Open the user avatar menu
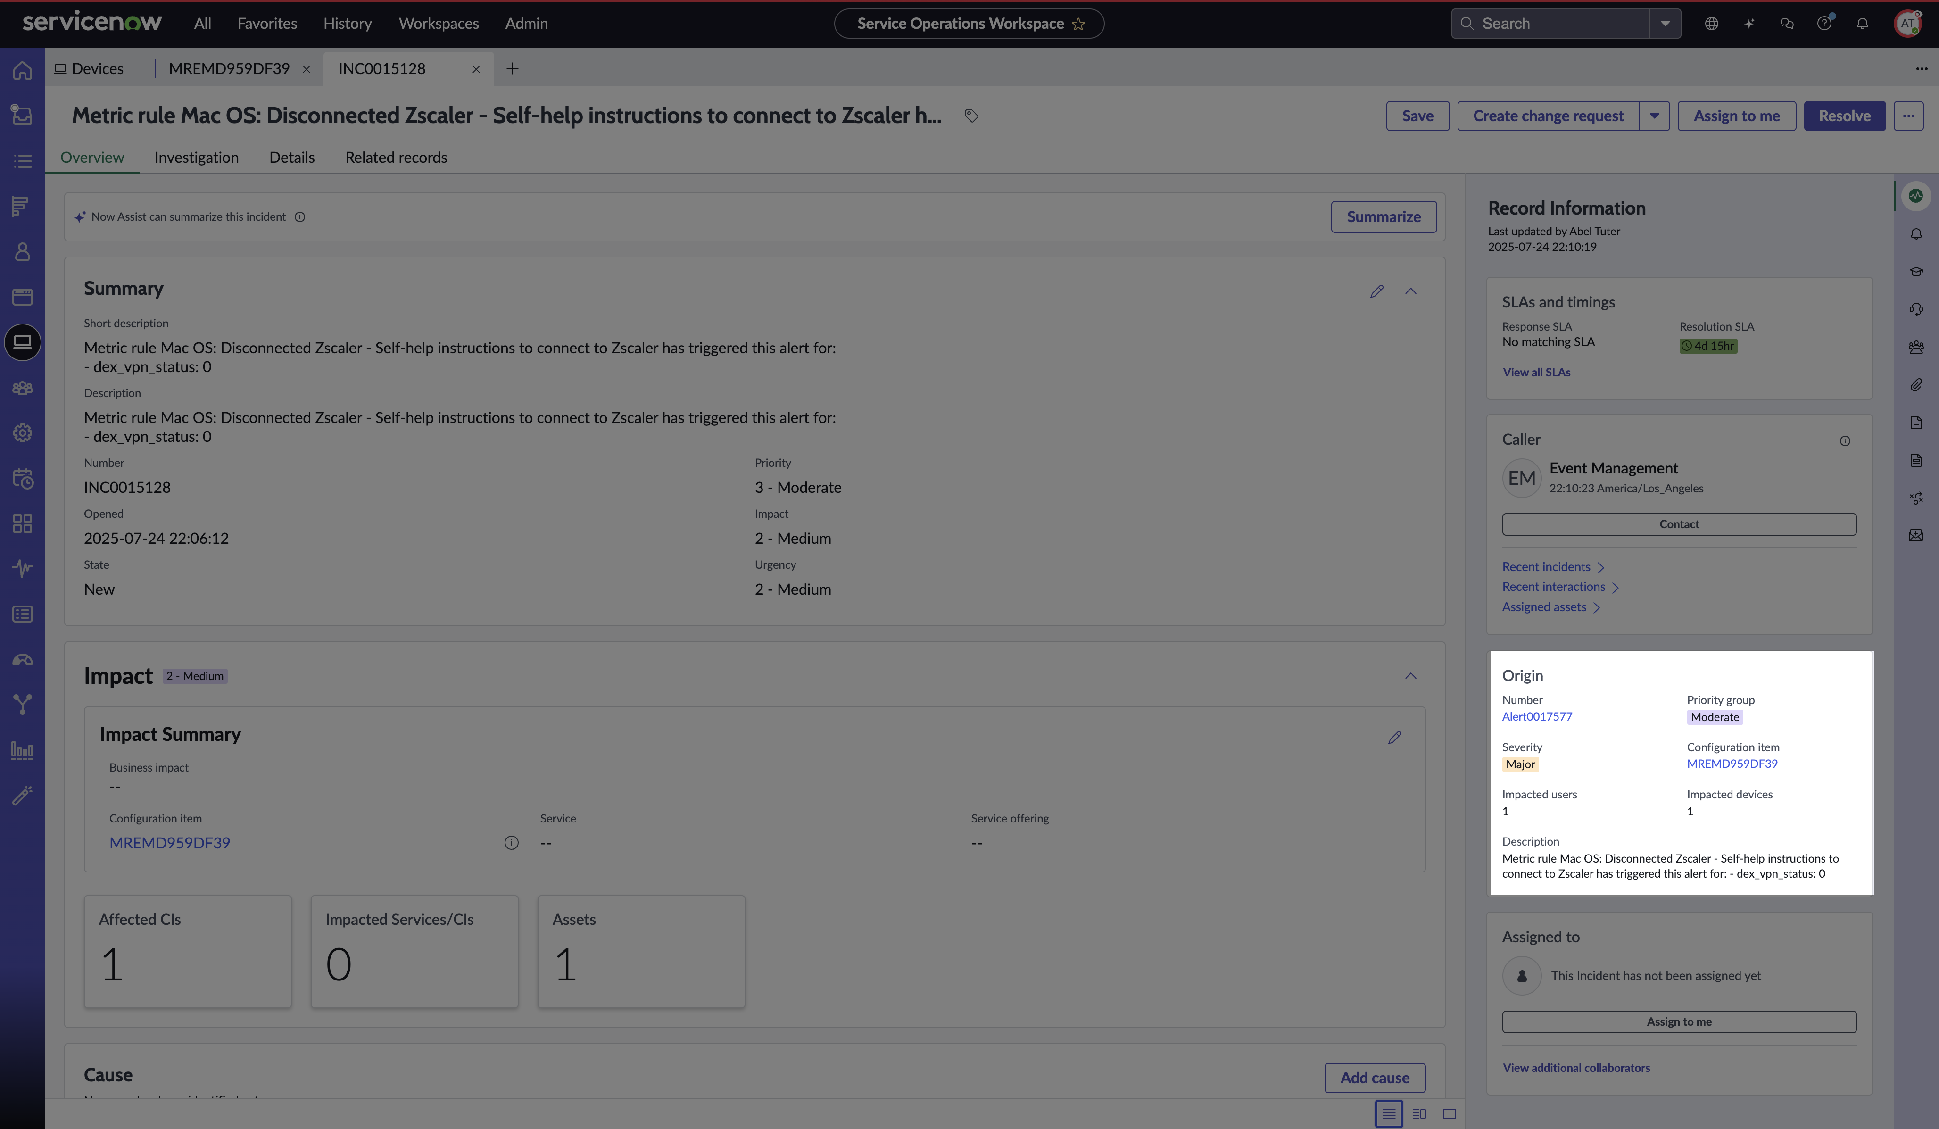Screen dimensions: 1939x1129 [1907, 24]
